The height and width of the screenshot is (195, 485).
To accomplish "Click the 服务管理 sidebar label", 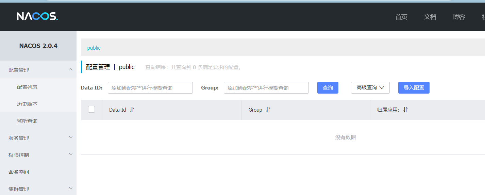I will coord(19,138).
